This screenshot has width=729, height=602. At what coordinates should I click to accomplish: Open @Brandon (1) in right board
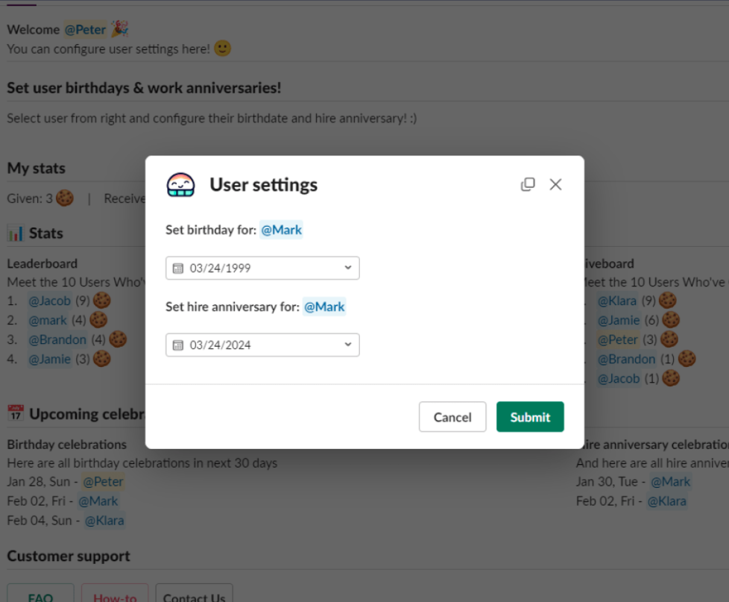coord(626,360)
